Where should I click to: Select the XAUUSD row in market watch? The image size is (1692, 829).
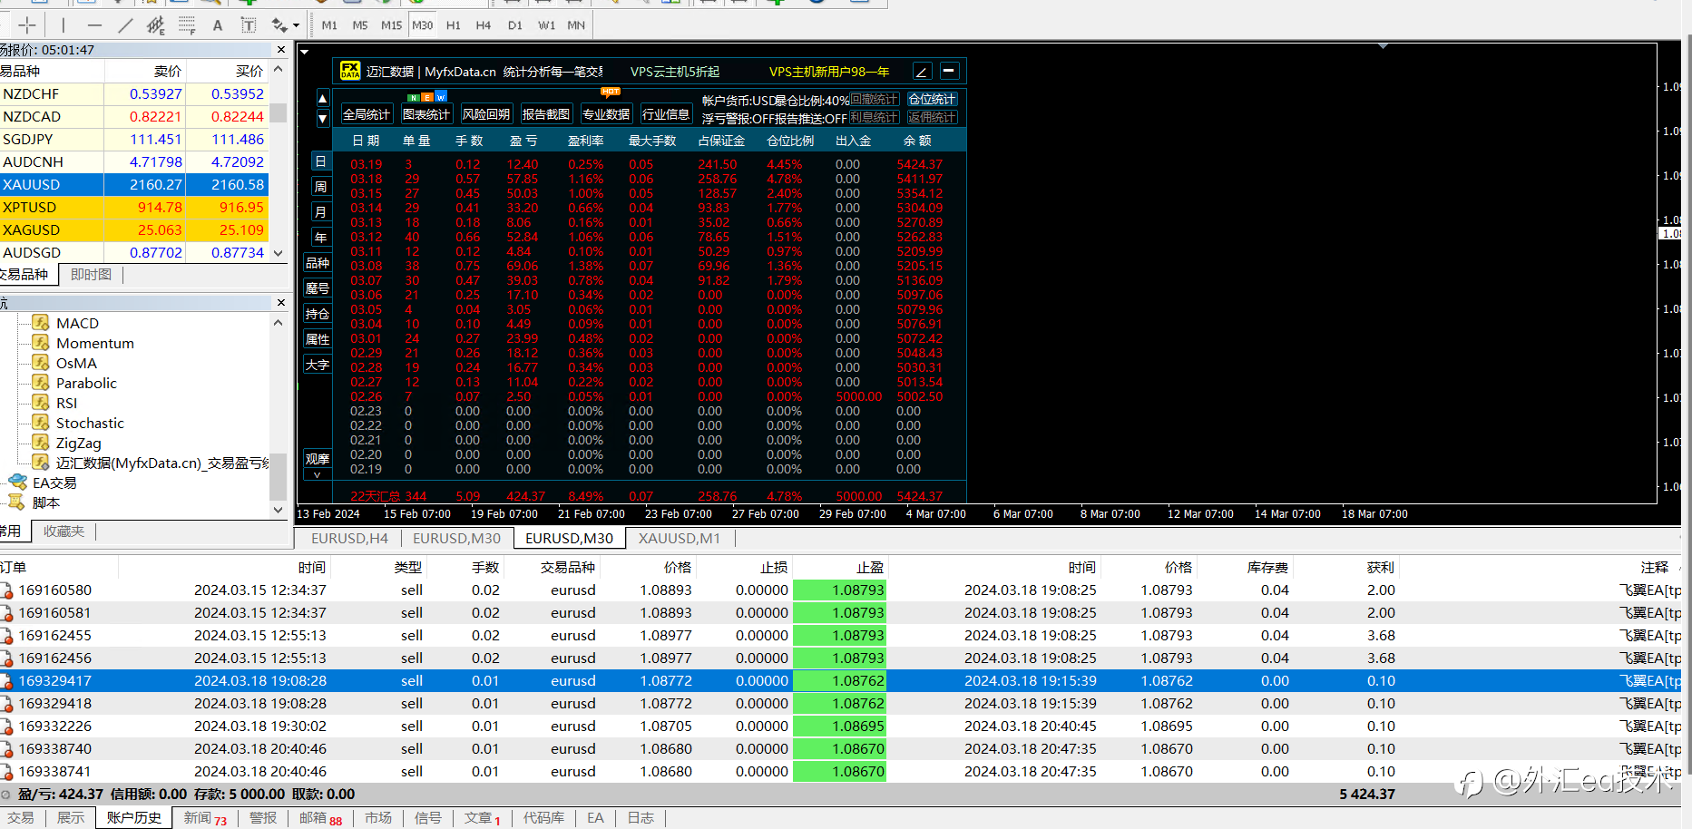coord(134,184)
